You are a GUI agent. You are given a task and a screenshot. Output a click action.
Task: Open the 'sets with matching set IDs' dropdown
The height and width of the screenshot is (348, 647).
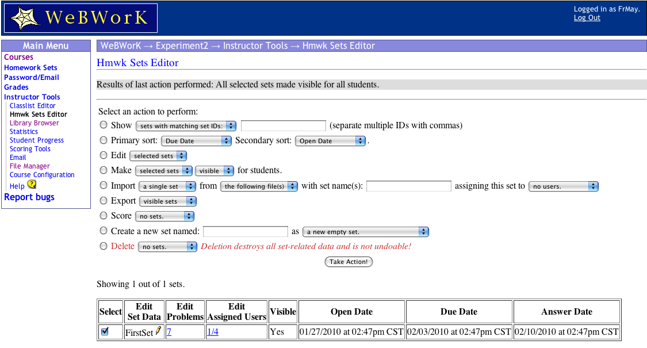tap(186, 126)
